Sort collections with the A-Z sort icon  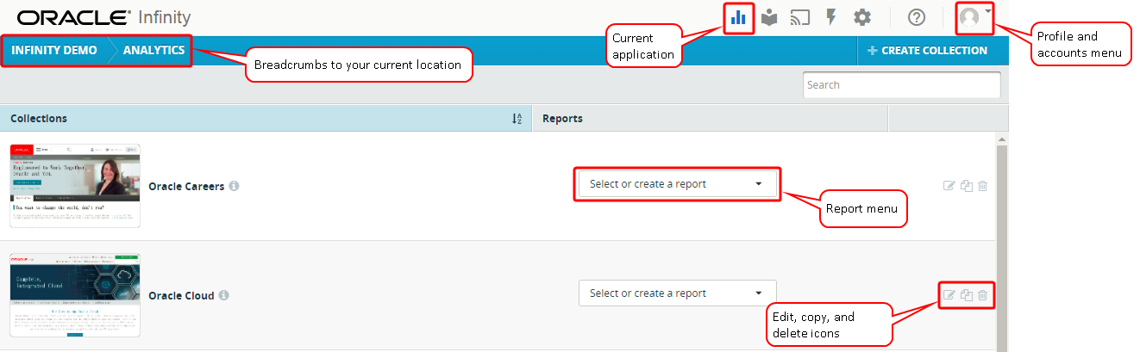pyautogui.click(x=517, y=119)
